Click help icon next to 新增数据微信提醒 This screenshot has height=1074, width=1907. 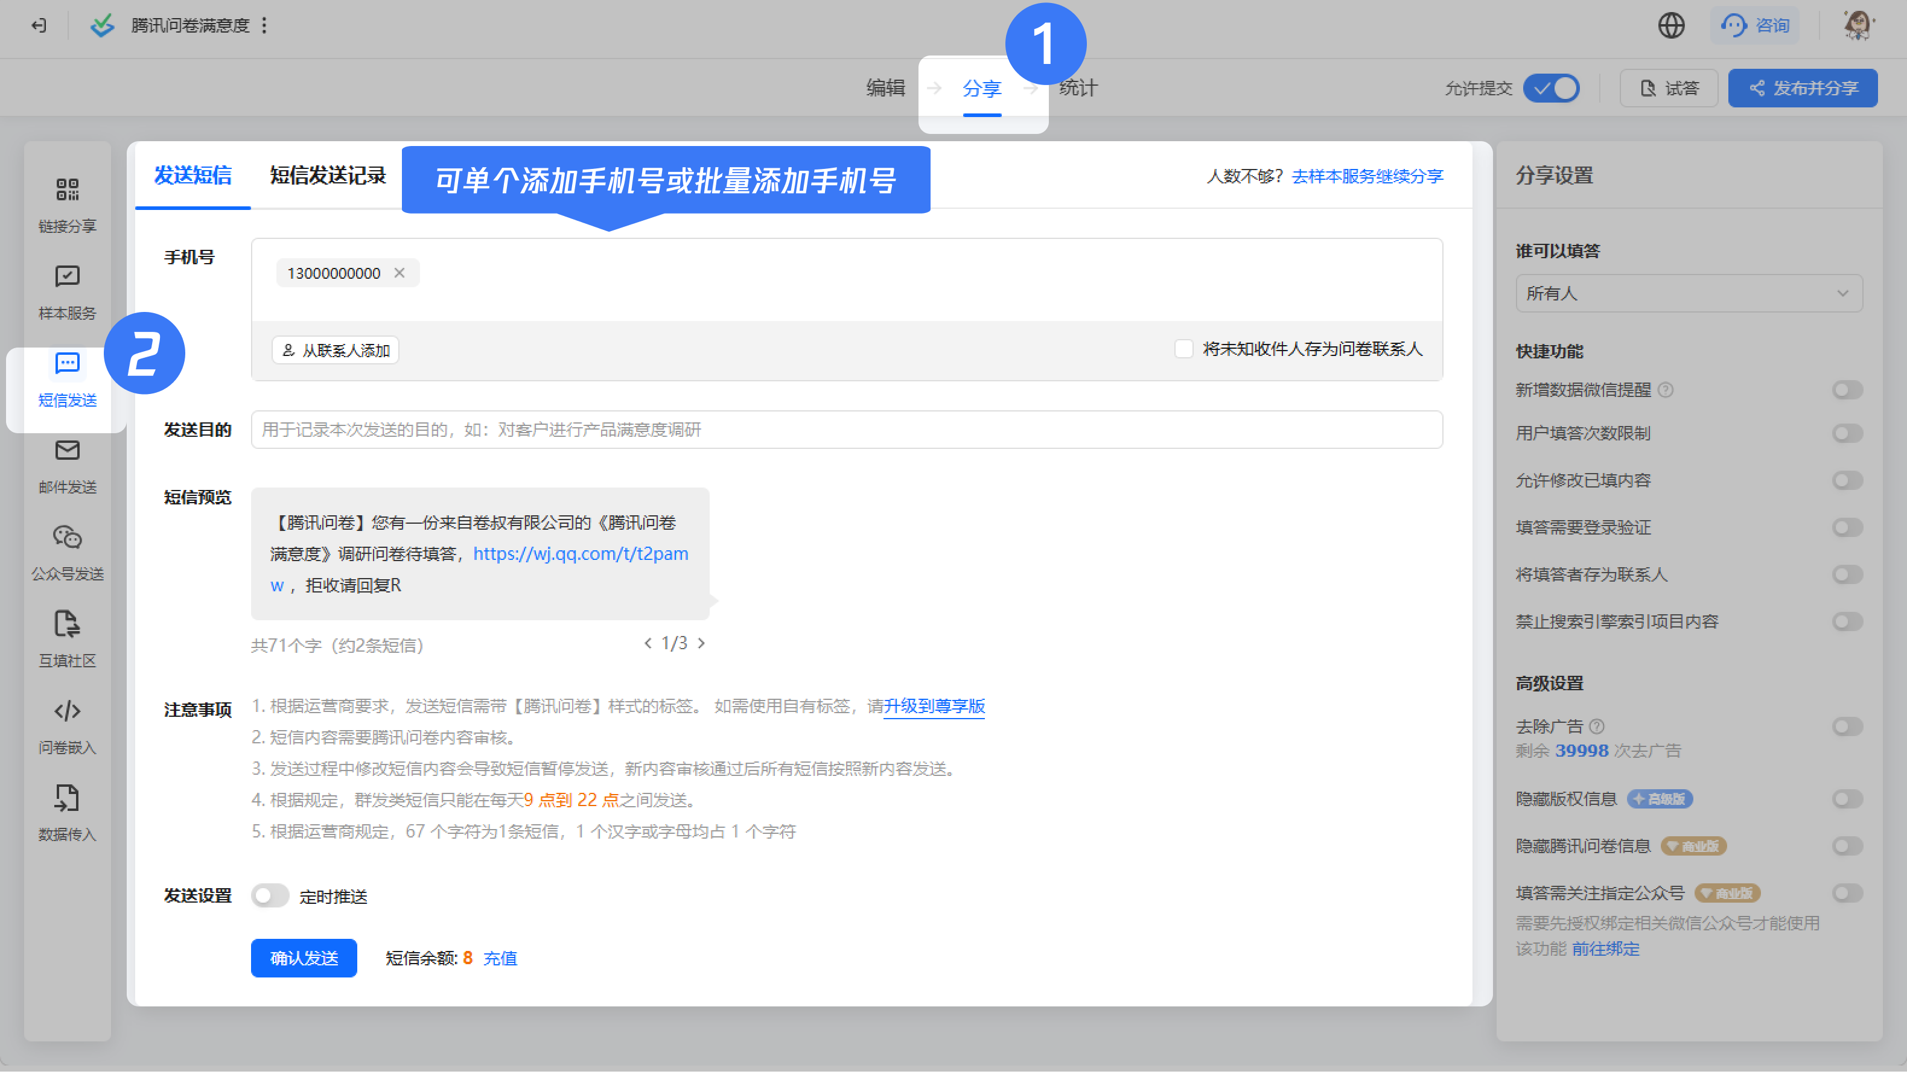(1666, 390)
